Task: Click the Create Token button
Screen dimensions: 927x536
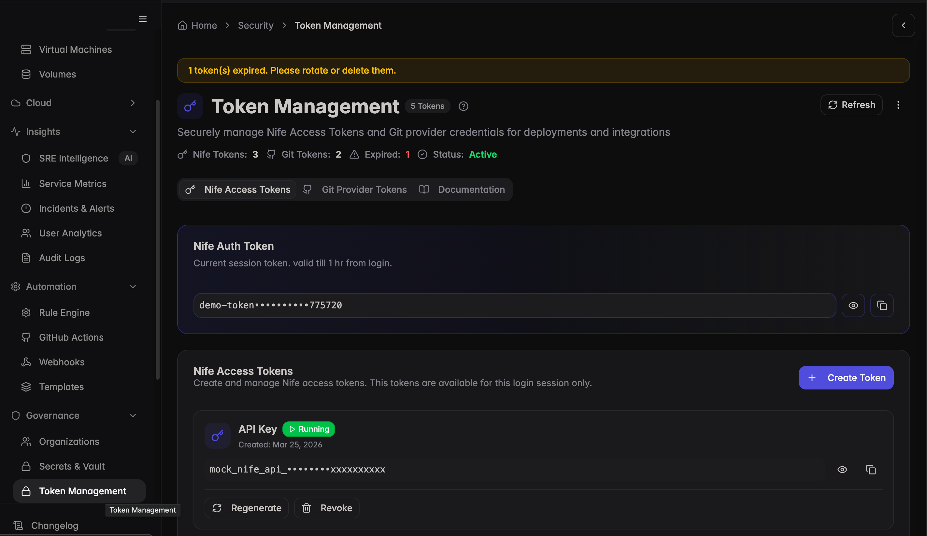Action: click(x=846, y=378)
